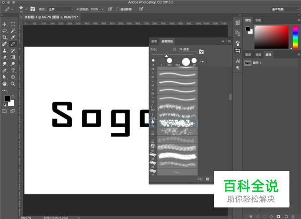Switch to the Channels tab
Screen dimensions: 301x219
258,55
